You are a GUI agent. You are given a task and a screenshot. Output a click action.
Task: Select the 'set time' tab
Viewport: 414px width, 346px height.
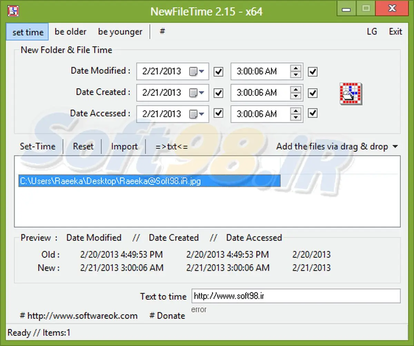click(x=28, y=32)
